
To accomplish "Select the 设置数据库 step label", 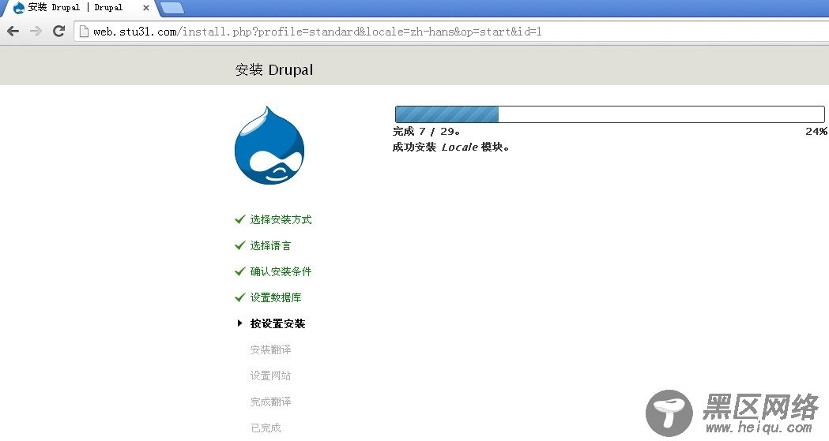I will coord(276,297).
